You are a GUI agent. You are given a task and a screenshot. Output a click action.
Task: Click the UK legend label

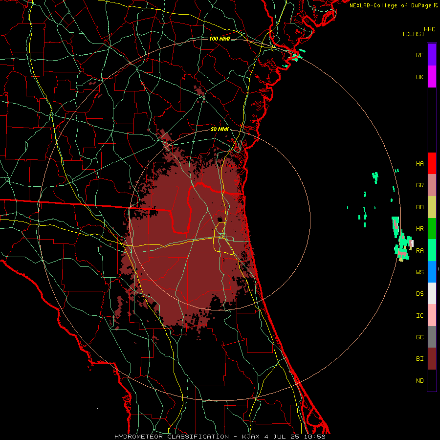(x=419, y=77)
